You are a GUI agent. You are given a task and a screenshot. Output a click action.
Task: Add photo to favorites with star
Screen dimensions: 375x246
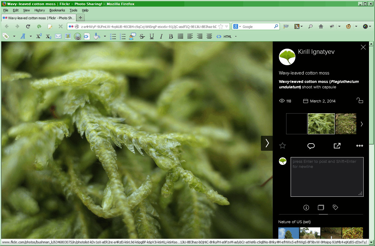283,146
